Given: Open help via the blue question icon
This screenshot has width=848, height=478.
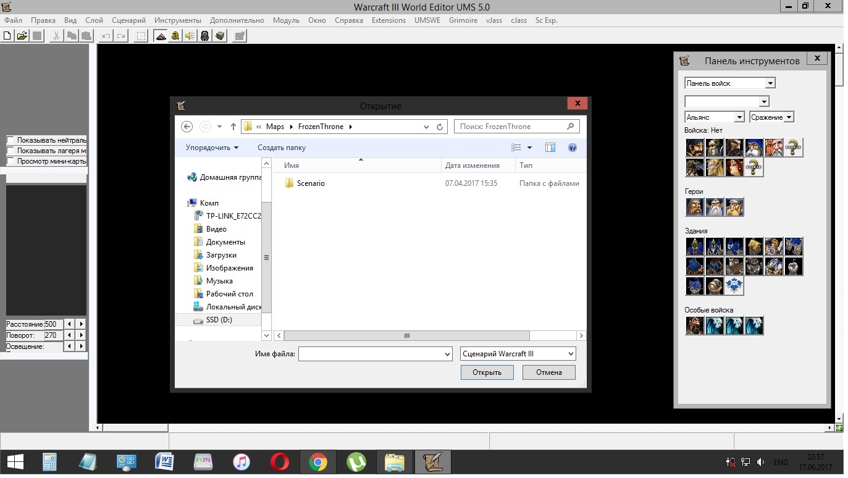Looking at the screenshot, I should [x=573, y=148].
